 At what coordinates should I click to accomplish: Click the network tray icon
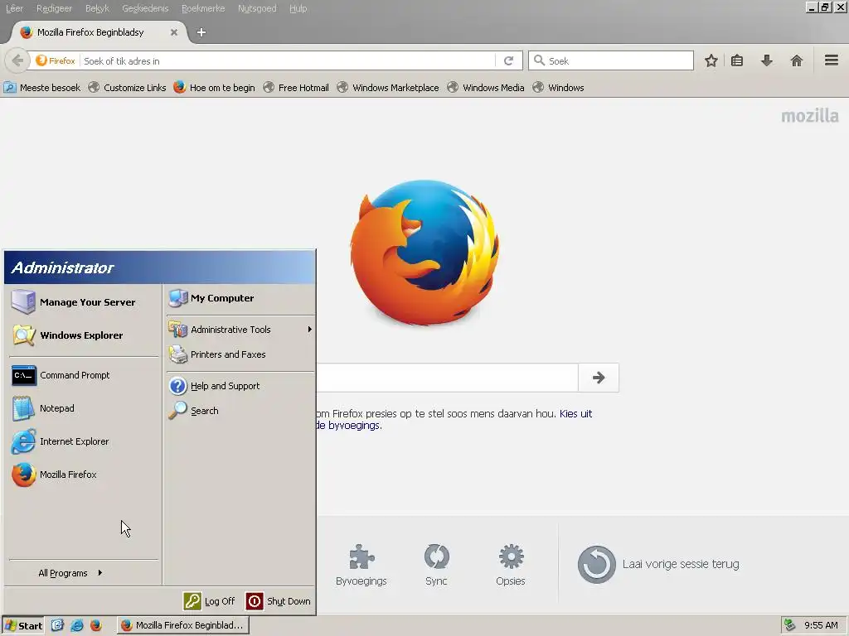pyautogui.click(x=790, y=625)
